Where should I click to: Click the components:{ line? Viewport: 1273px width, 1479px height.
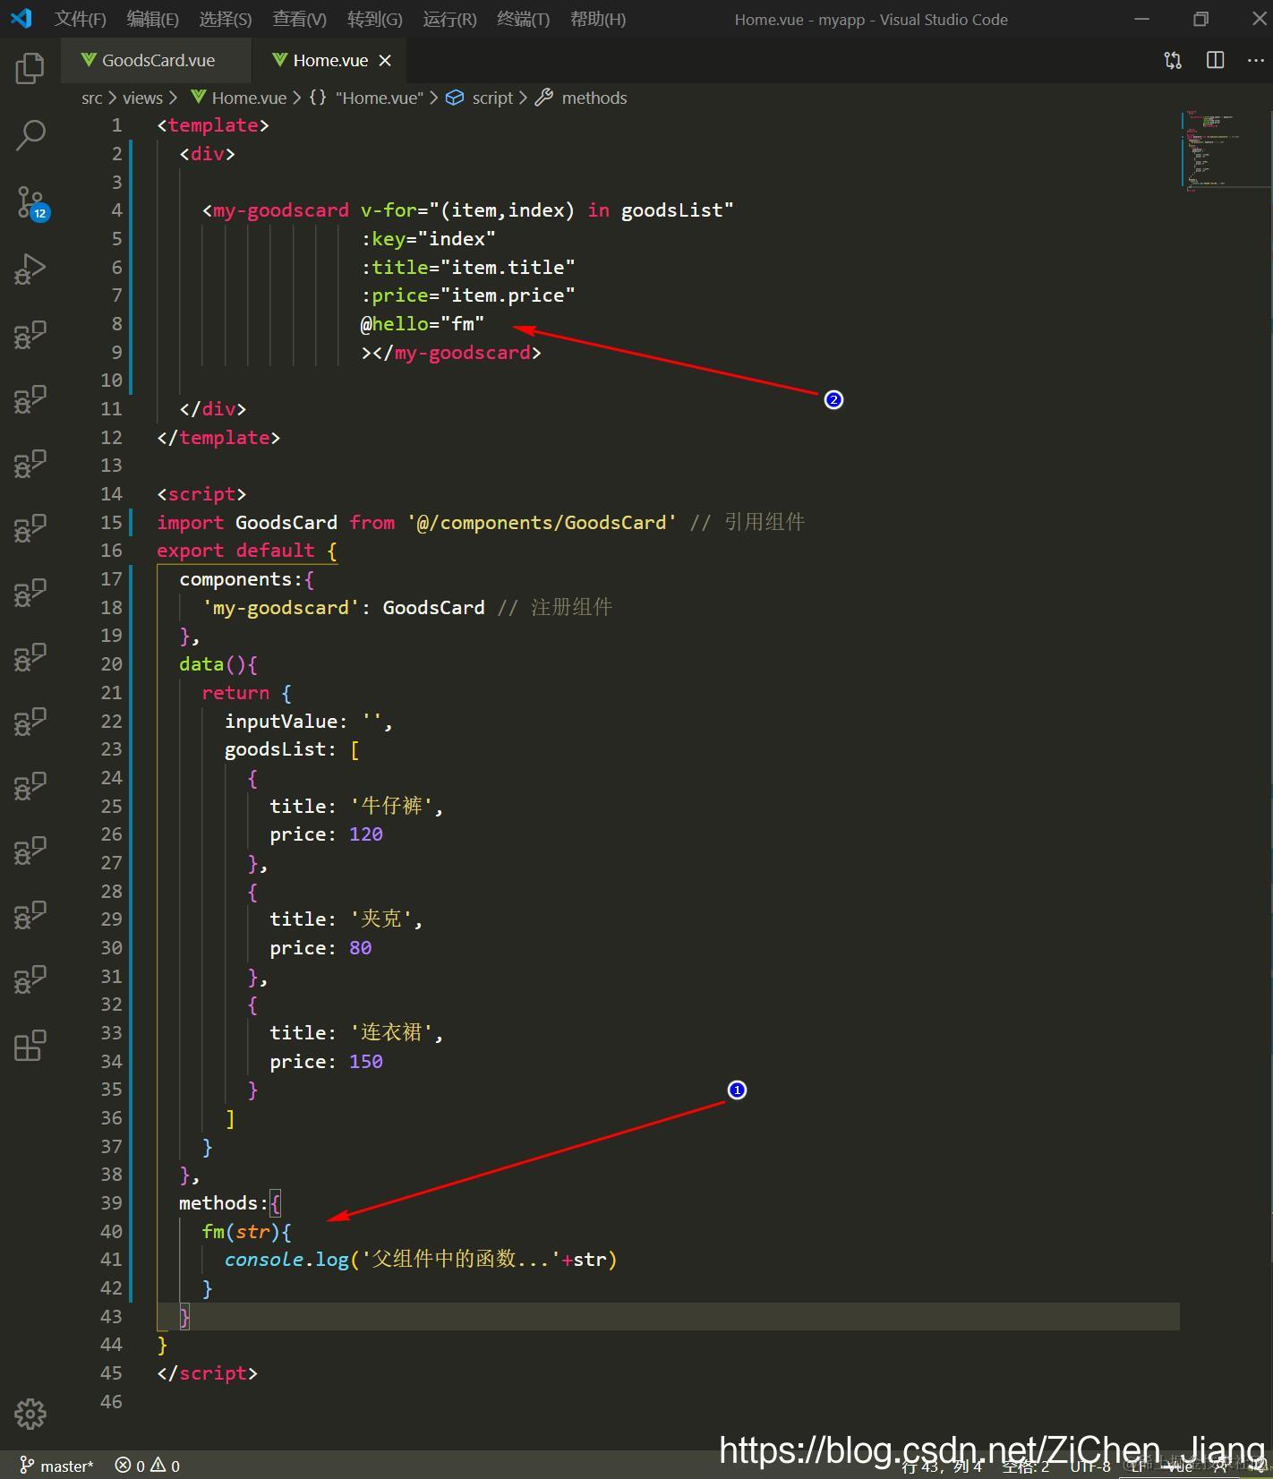(x=247, y=579)
